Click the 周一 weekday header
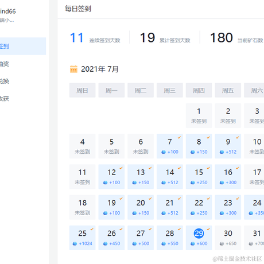Screen dimensions: 264x264 pos(111,90)
